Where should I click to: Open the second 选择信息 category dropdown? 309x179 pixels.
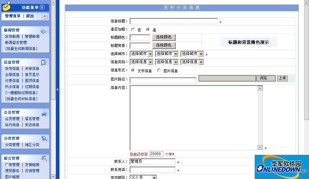click(x=167, y=62)
